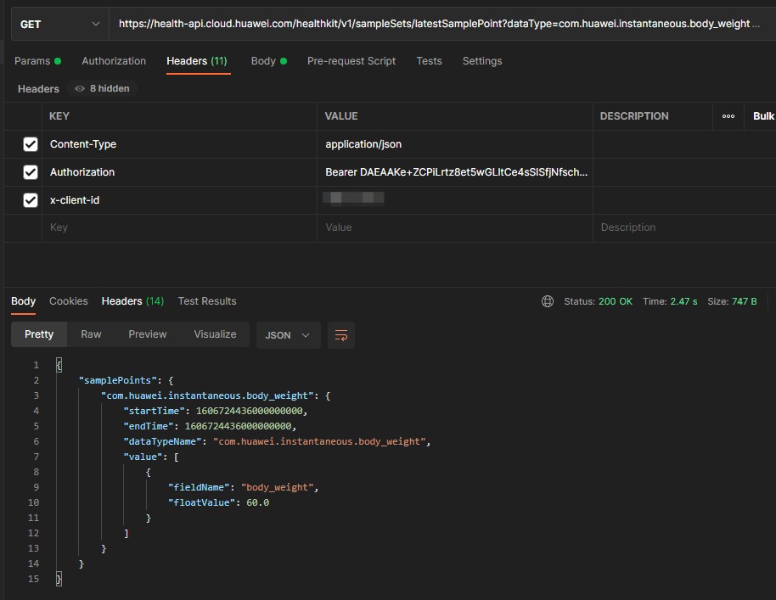Screen dimensions: 776x600
Task: Click the globe network icon beside Status
Action: 548,301
